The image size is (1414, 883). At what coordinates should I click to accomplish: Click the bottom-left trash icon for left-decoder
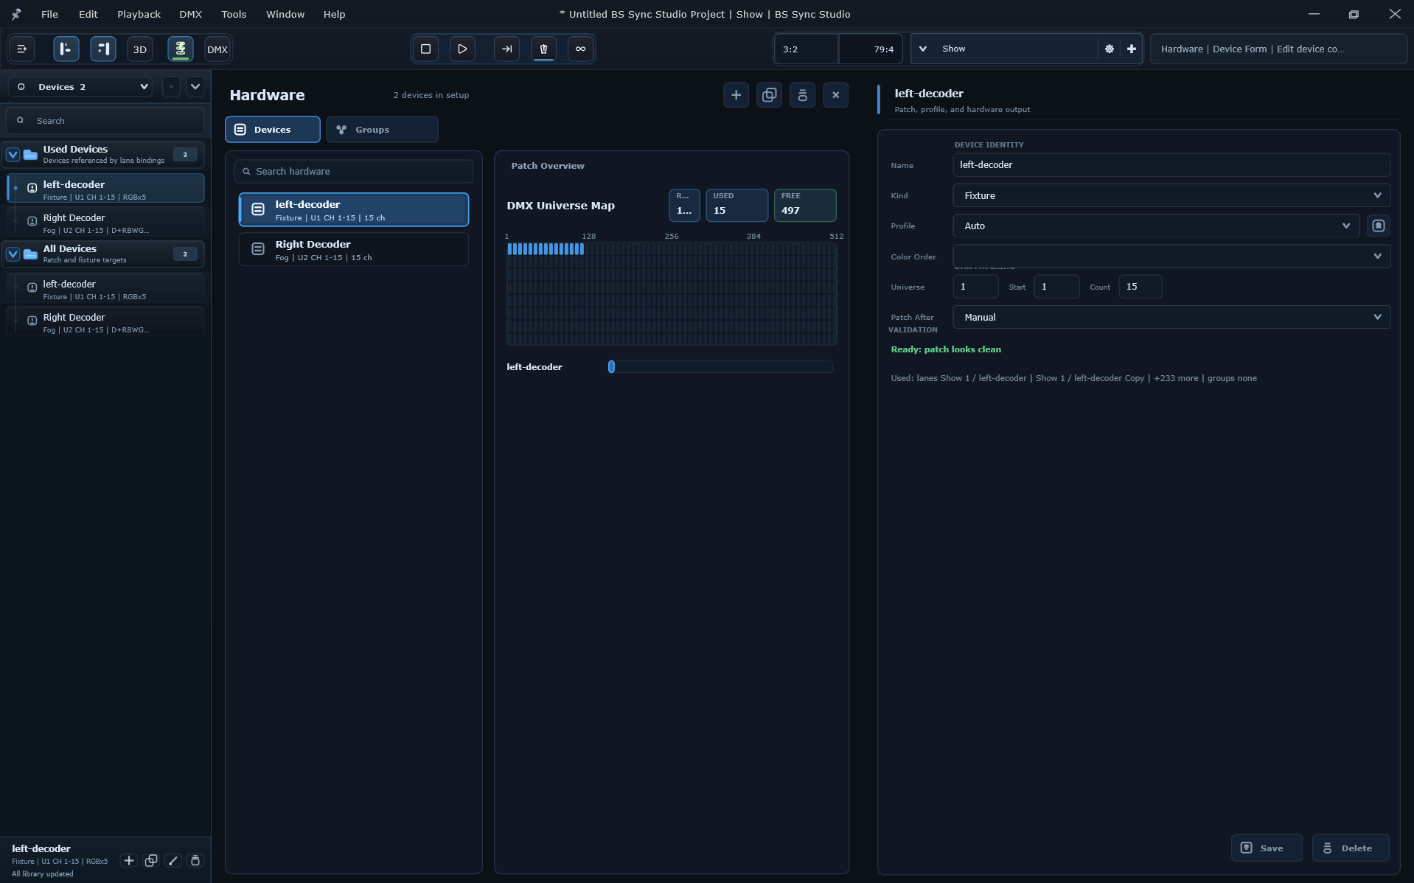pyautogui.click(x=195, y=861)
